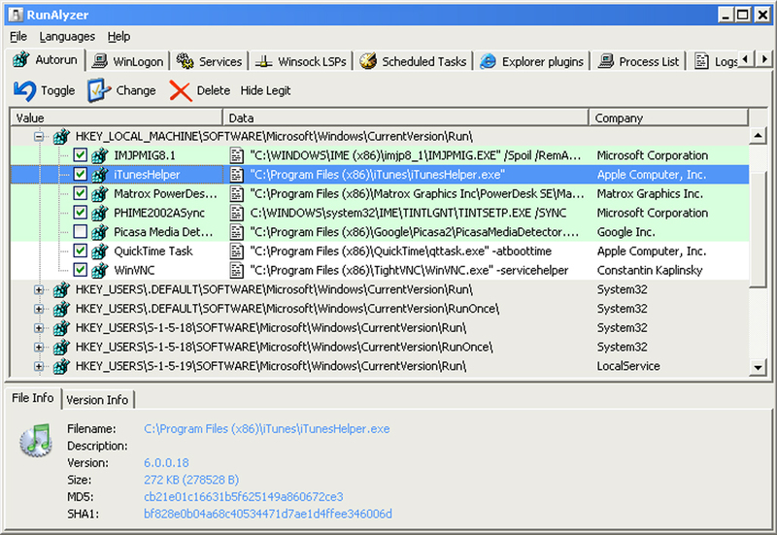Select Google Inc. company cell

[625, 232]
